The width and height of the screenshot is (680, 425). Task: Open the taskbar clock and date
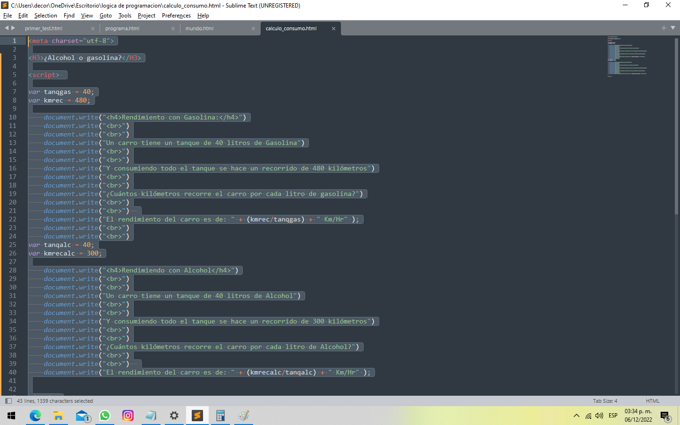(638, 416)
